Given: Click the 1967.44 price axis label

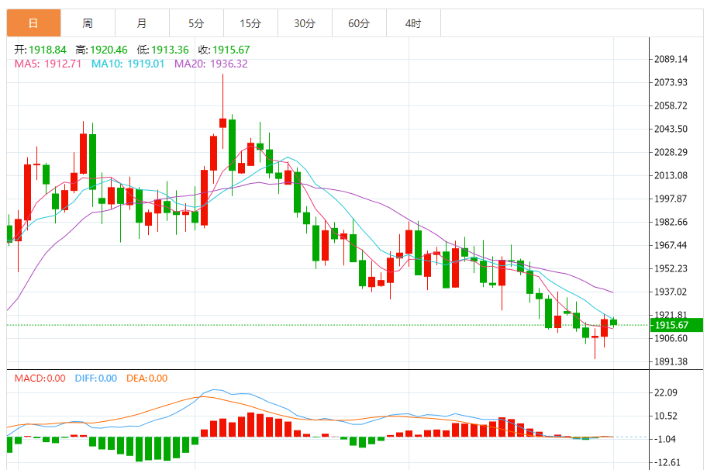Looking at the screenshot, I should tap(671, 245).
